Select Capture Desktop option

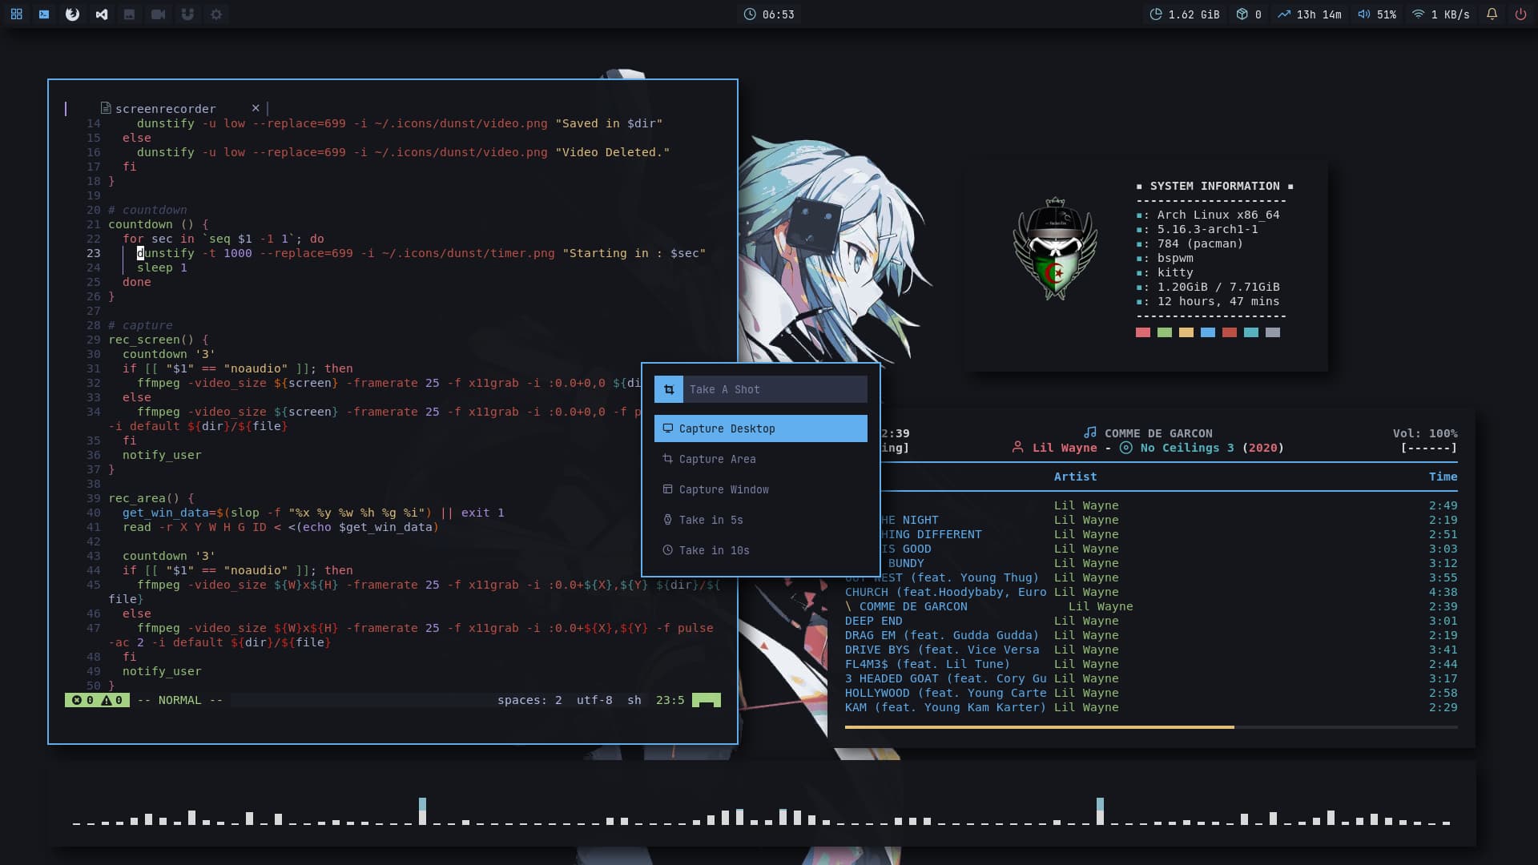pos(760,428)
